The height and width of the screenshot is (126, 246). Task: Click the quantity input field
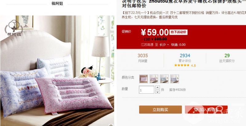coord(147,90)
